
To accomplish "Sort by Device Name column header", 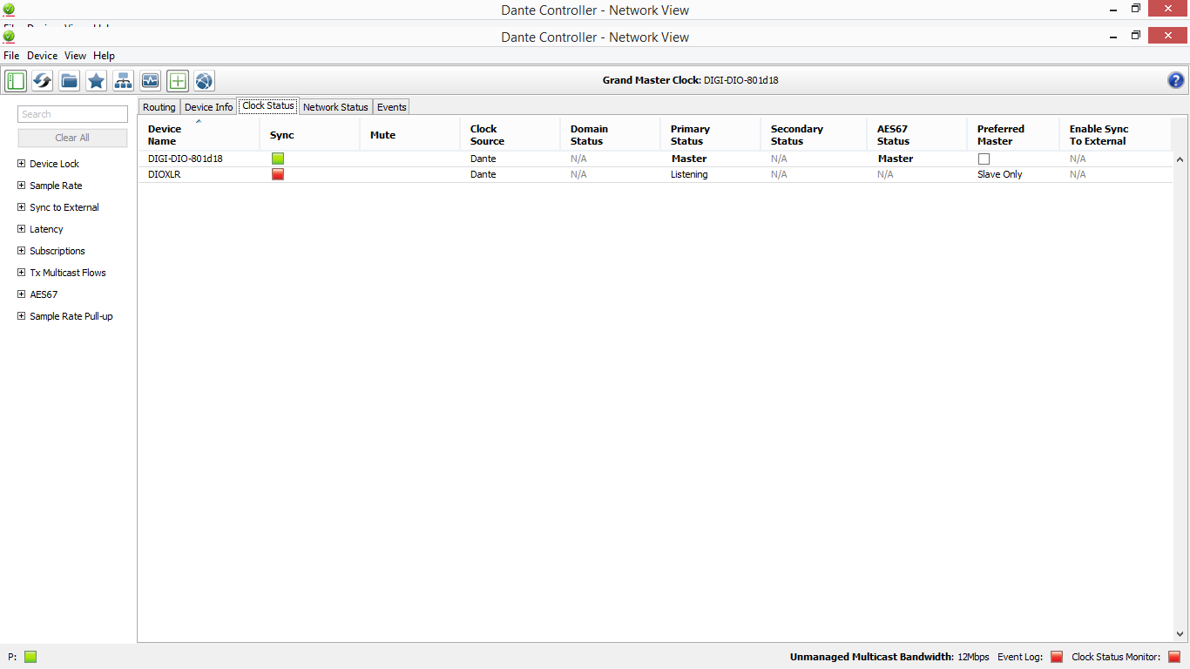I will (x=199, y=135).
